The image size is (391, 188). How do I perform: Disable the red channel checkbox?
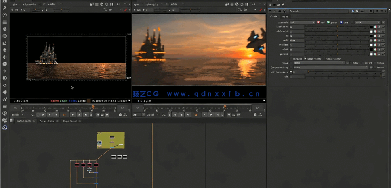pyautogui.click(x=319, y=23)
